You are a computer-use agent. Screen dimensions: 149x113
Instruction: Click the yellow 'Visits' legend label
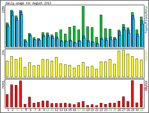tap(146, 56)
